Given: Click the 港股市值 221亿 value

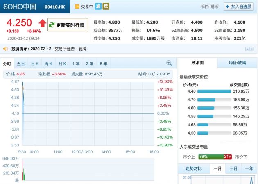Looking at the screenshot, I should (x=240, y=38).
